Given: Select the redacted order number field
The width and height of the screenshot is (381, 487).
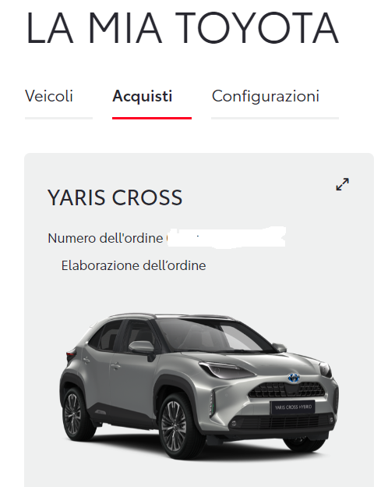Looking at the screenshot, I should pyautogui.click(x=226, y=237).
